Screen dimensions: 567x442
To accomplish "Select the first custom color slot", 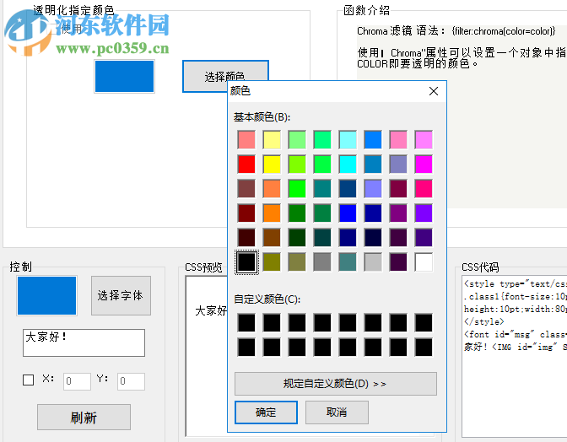I will point(246,323).
